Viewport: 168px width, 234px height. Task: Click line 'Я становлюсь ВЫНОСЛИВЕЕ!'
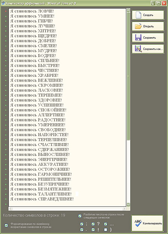(40, 155)
